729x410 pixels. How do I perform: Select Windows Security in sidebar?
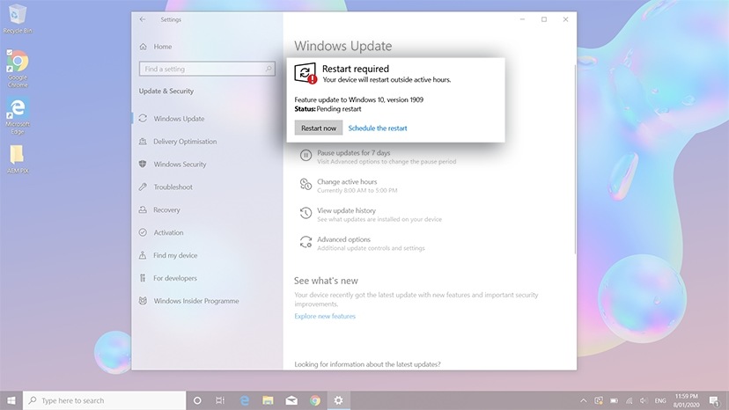[180, 165]
